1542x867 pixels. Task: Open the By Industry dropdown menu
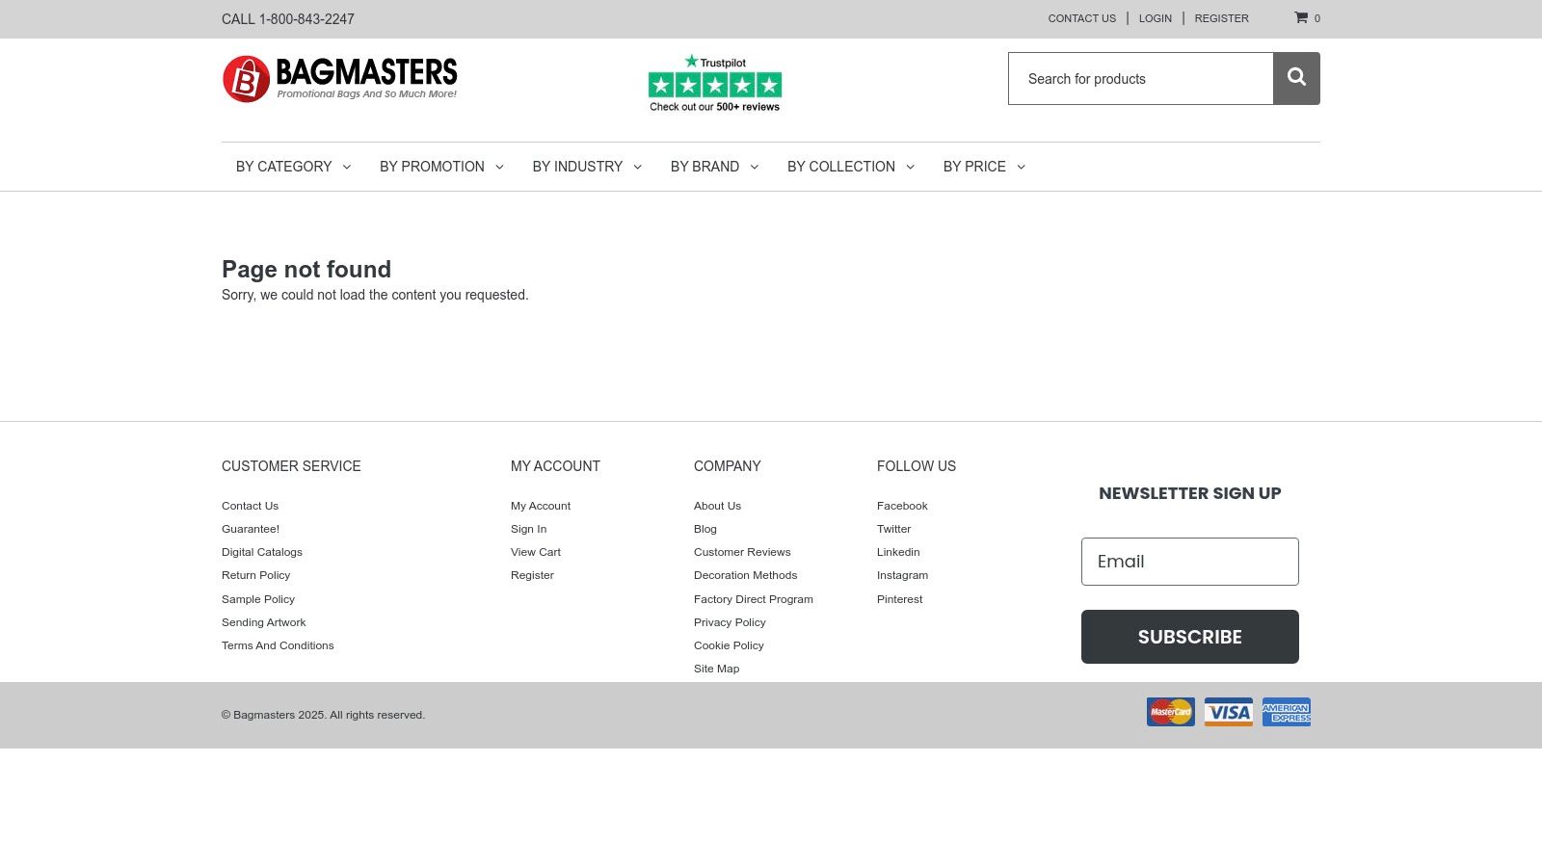click(587, 167)
